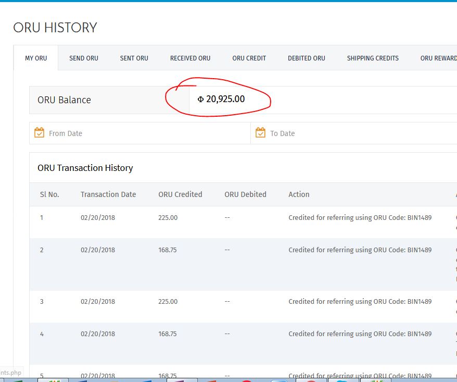Click the Transaction Date column header
Viewport: 457px width, 382px height.
[108, 194]
